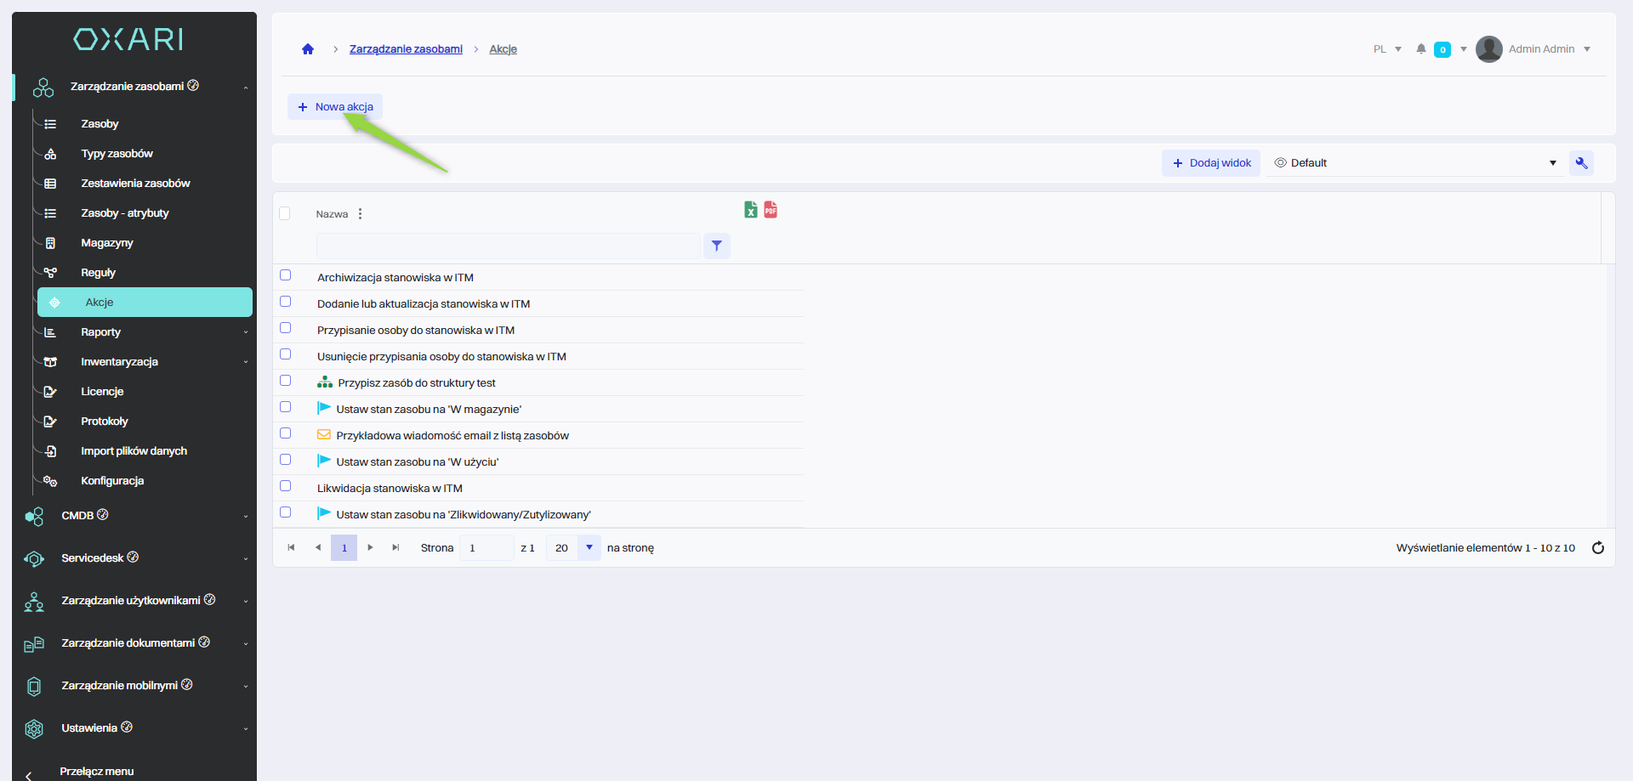Viewport: 1633px width, 781px height.
Task: Click the Dodaj widok button
Action: click(1211, 163)
